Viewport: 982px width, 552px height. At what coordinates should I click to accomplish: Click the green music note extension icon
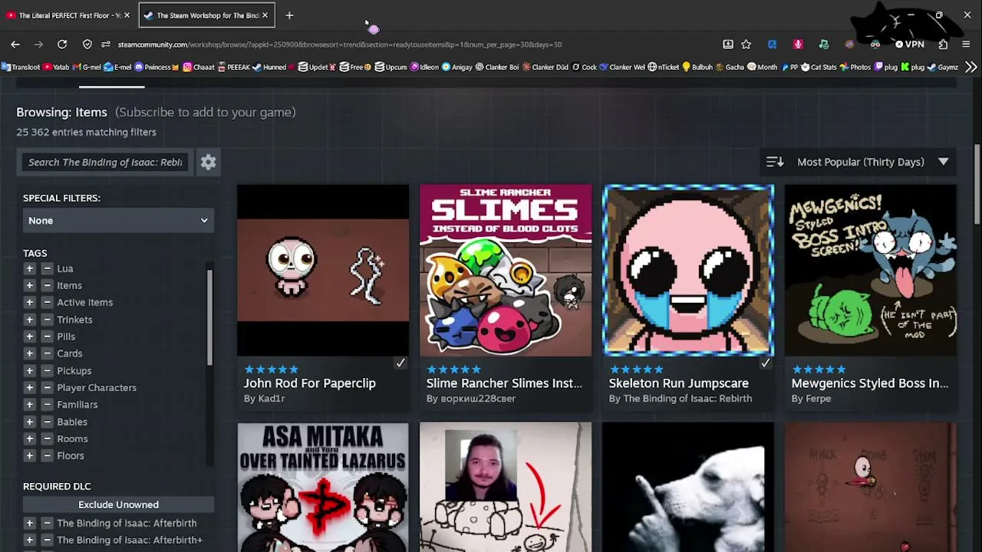(823, 44)
